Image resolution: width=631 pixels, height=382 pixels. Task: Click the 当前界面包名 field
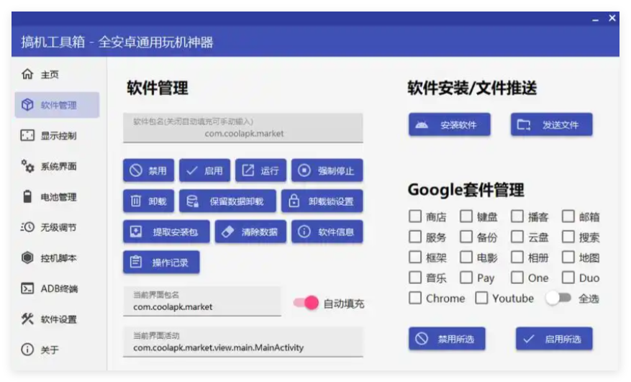[x=202, y=301]
